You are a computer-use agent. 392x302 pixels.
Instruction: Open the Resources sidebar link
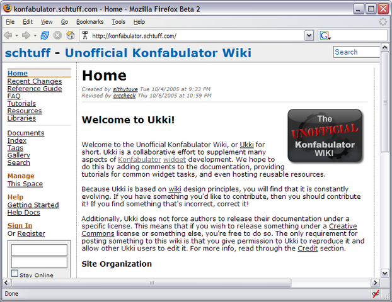pos(25,111)
